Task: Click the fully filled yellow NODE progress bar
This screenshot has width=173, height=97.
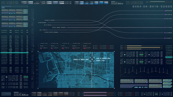Action: click(x=144, y=47)
